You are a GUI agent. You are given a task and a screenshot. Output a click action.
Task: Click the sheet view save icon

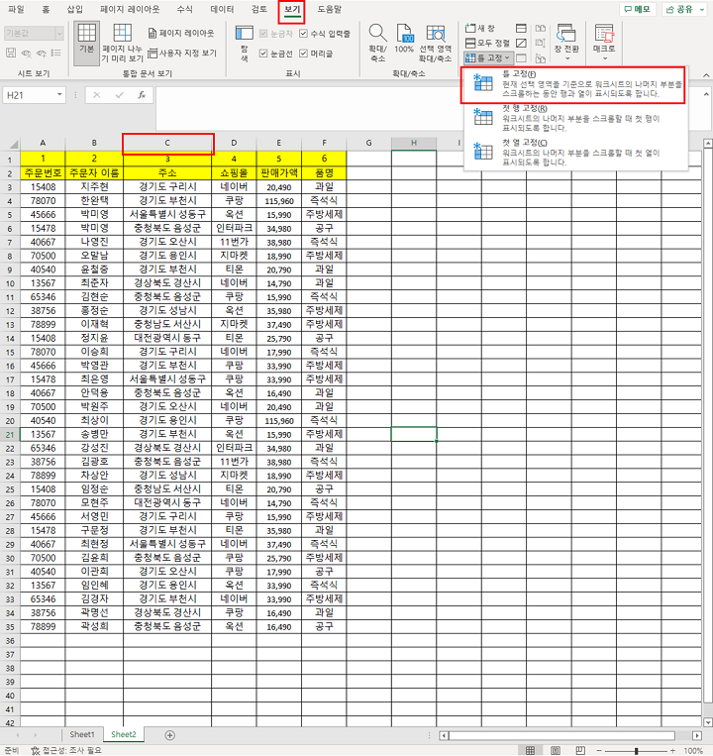pos(11,53)
